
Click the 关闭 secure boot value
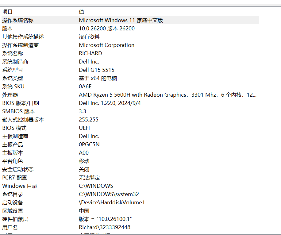coord(84,169)
